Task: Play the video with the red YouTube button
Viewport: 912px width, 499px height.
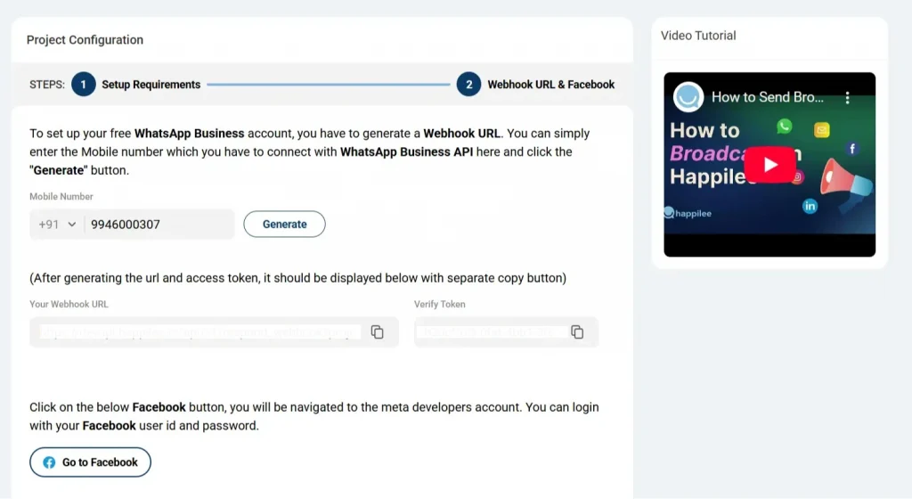Action: pos(769,165)
